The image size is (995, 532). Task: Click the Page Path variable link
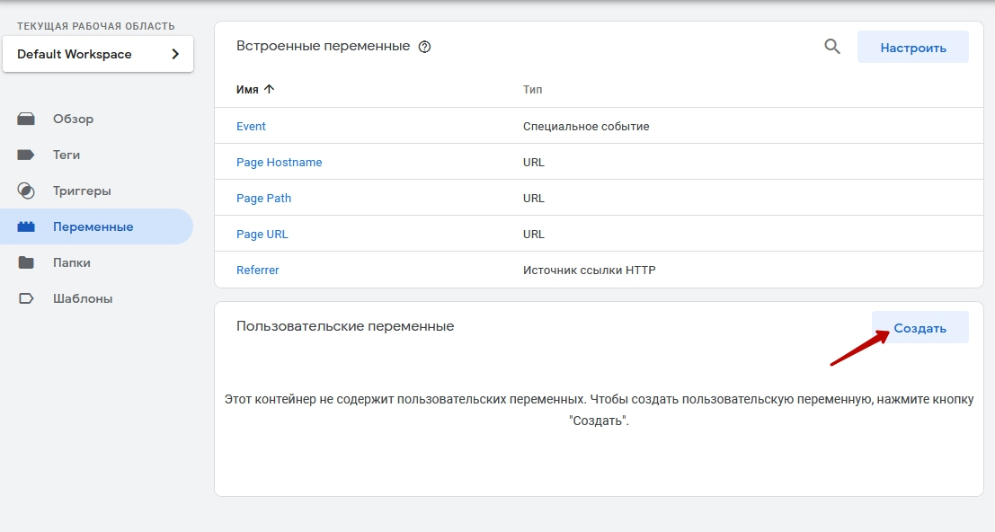coord(263,199)
